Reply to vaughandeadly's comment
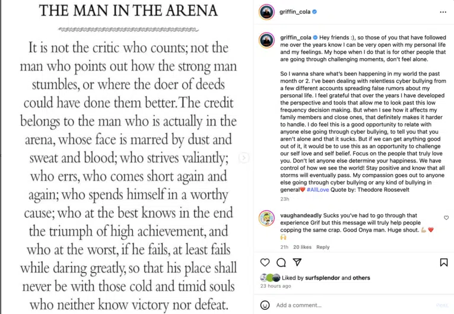454x314 pixels. (x=323, y=247)
